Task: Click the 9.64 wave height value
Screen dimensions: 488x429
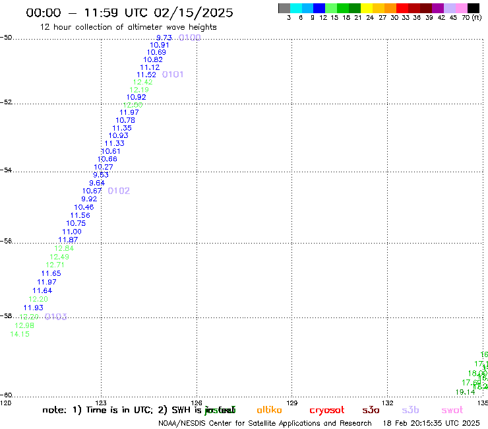Action: [97, 183]
